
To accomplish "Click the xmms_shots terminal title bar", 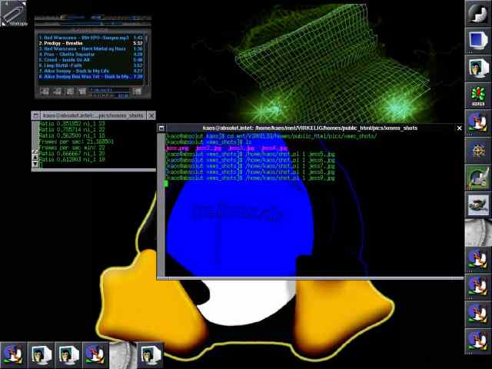I will click(x=310, y=128).
